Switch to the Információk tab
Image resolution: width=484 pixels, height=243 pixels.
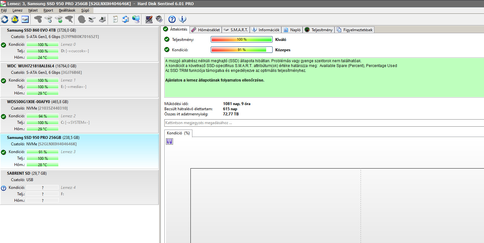[266, 30]
